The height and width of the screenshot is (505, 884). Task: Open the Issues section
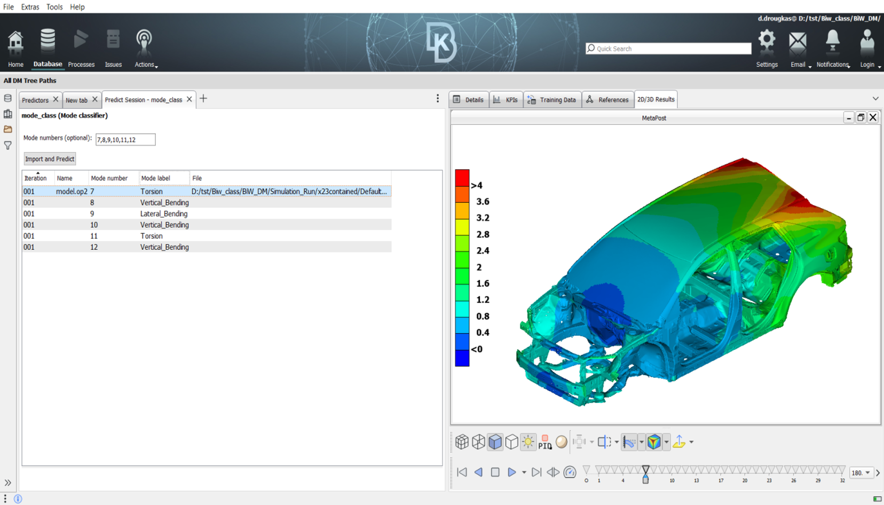pyautogui.click(x=113, y=49)
